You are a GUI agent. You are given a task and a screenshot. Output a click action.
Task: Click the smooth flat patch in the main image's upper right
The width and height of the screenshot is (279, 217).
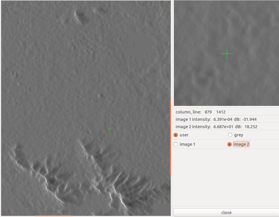[x=137, y=46]
